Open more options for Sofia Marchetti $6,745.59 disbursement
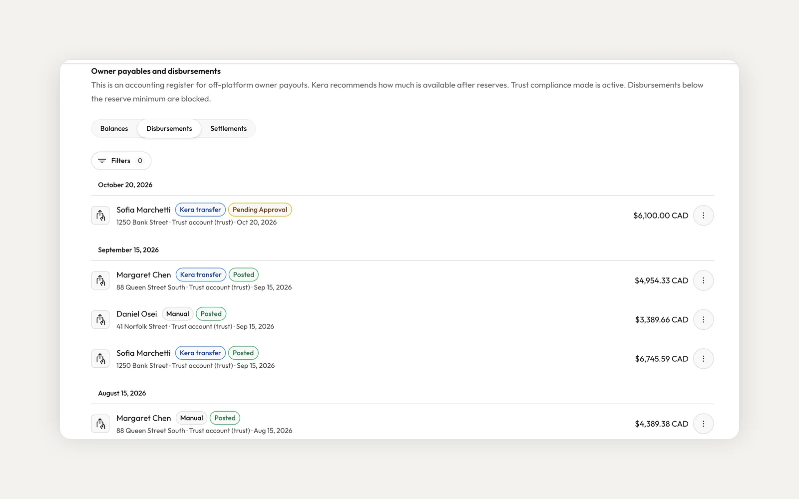This screenshot has height=499, width=799. click(703, 359)
